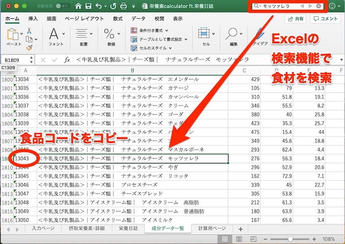The height and width of the screenshot is (244, 345).
Task: Click the name box stepper arrows
Action: (31, 59)
